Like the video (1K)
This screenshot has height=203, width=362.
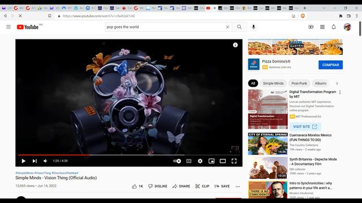tap(137, 186)
